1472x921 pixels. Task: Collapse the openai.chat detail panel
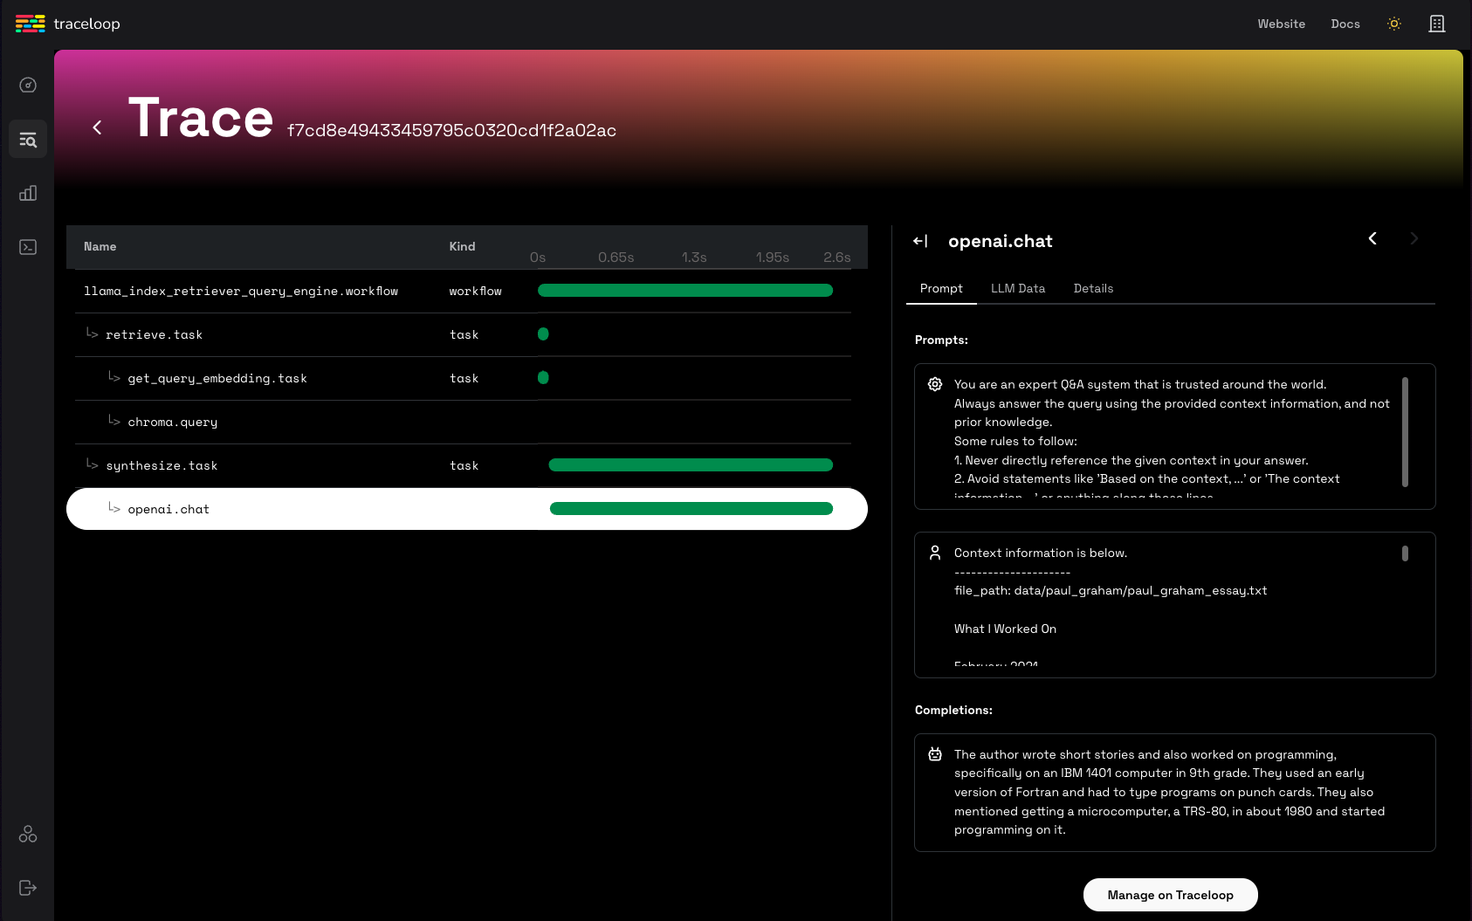tap(920, 241)
